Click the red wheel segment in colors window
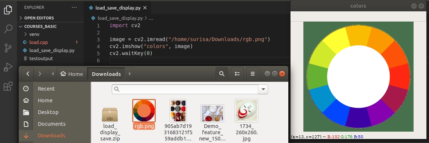Image resolution: width=429 pixels, height=143 pixels. pyautogui.click(x=399, y=76)
